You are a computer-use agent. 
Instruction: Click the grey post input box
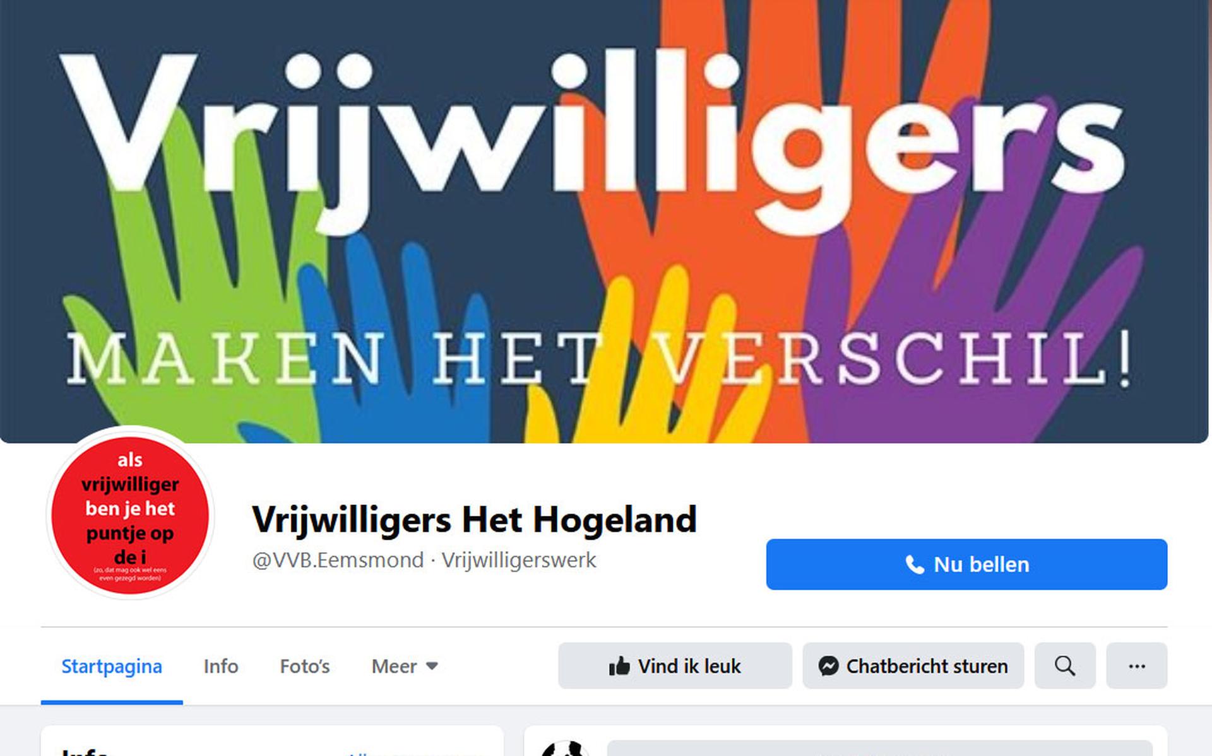880,748
